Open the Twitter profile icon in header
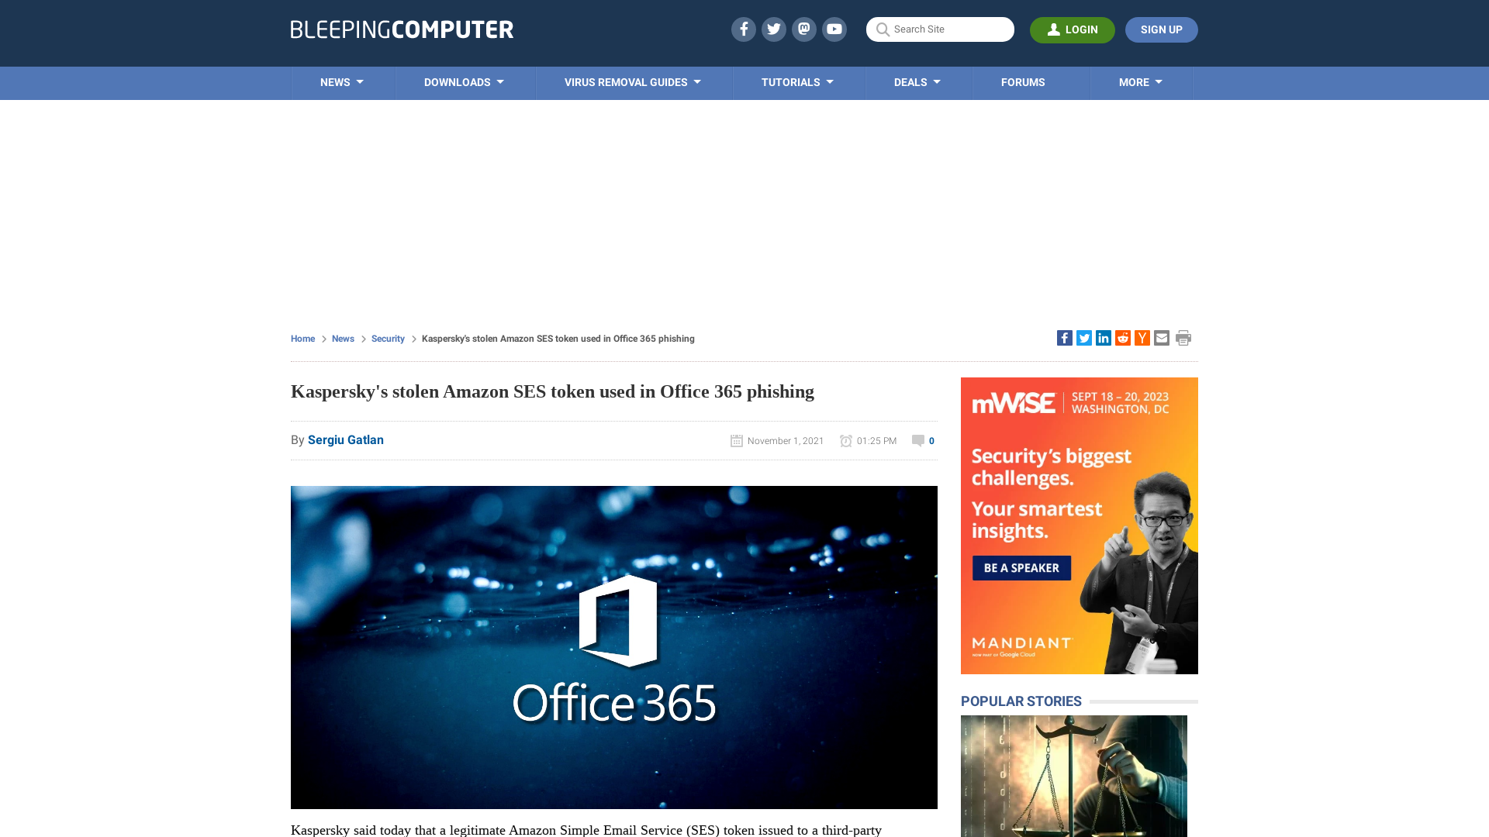The image size is (1489, 837). tap(773, 29)
